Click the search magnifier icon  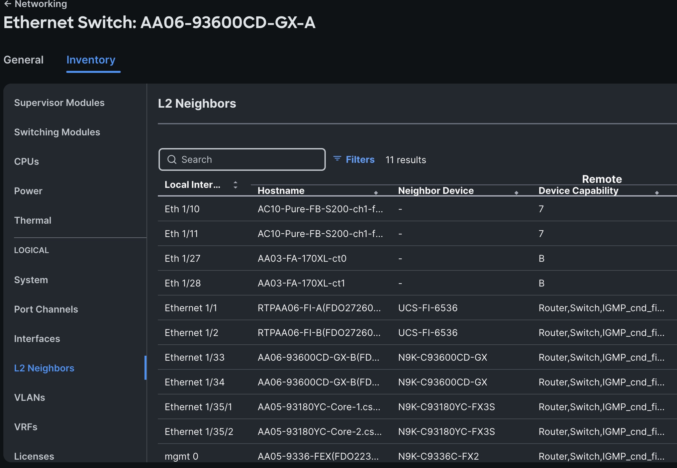[172, 159]
